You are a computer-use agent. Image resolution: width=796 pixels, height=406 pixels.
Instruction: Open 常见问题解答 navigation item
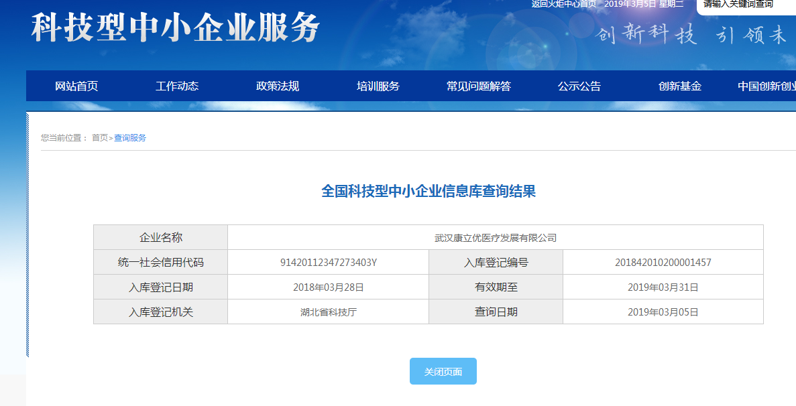point(478,86)
